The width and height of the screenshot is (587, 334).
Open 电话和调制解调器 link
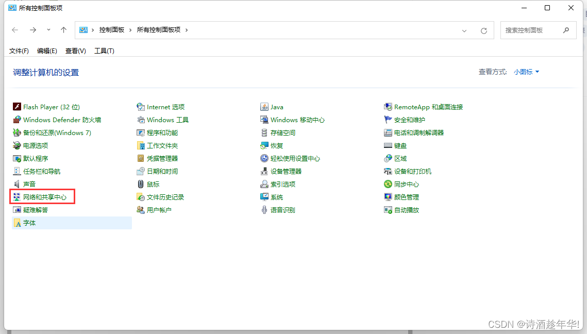pyautogui.click(x=419, y=132)
